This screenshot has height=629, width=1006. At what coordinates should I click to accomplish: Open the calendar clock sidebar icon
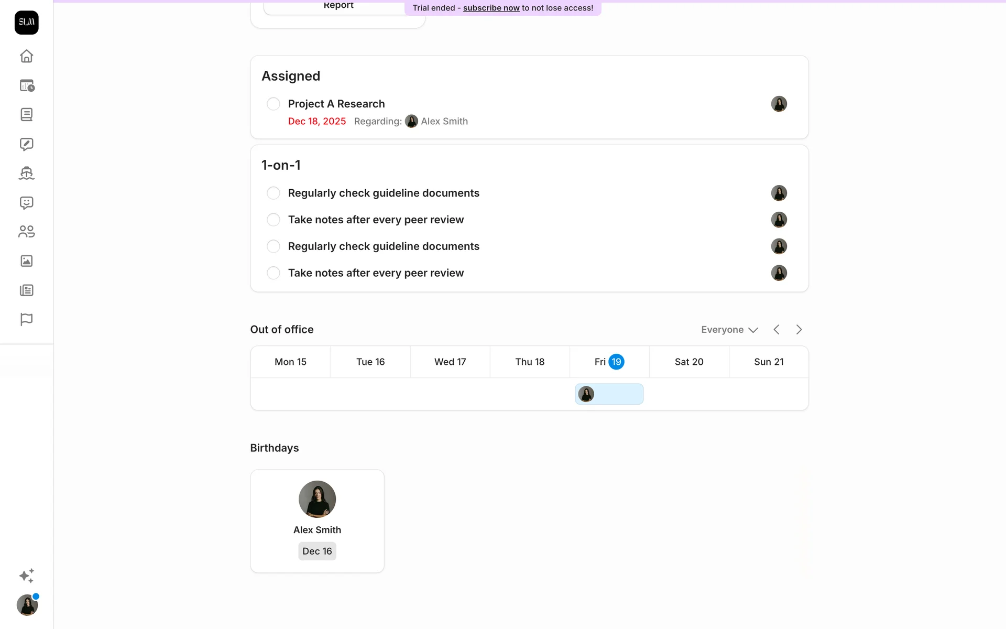point(26,85)
